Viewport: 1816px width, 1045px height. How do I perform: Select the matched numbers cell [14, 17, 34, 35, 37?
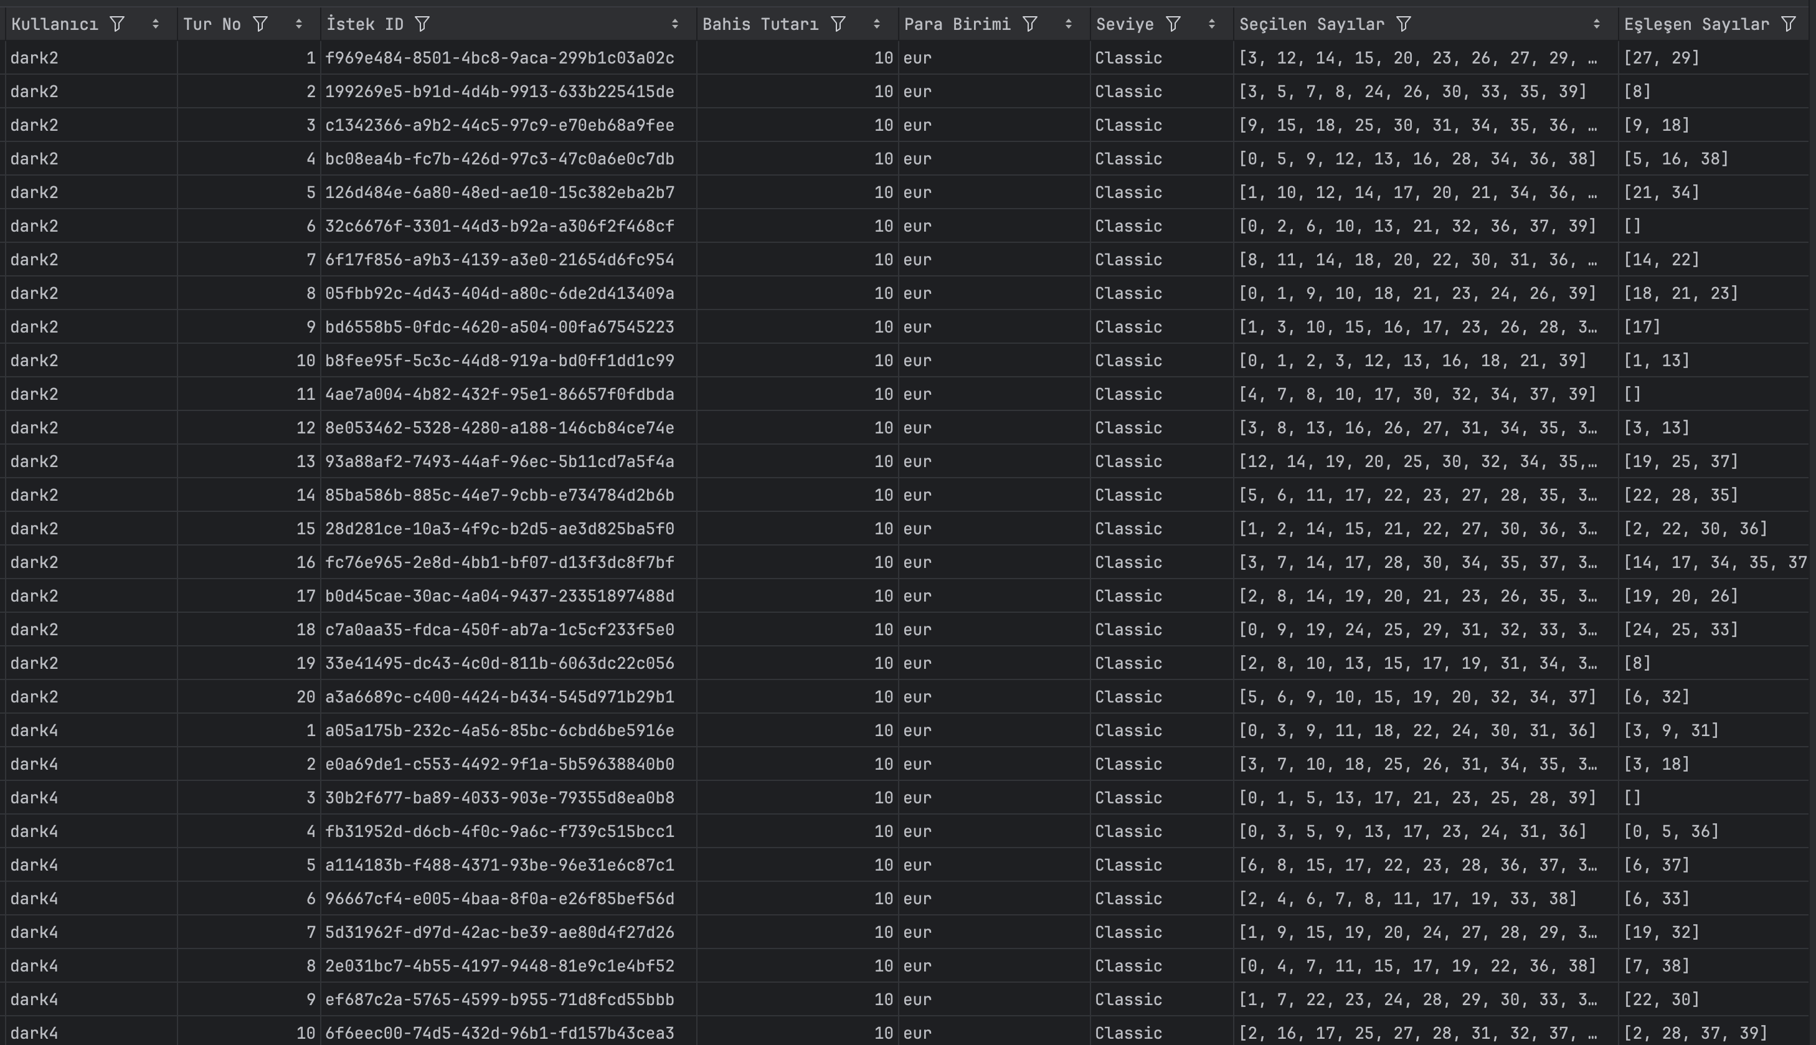pos(1714,563)
